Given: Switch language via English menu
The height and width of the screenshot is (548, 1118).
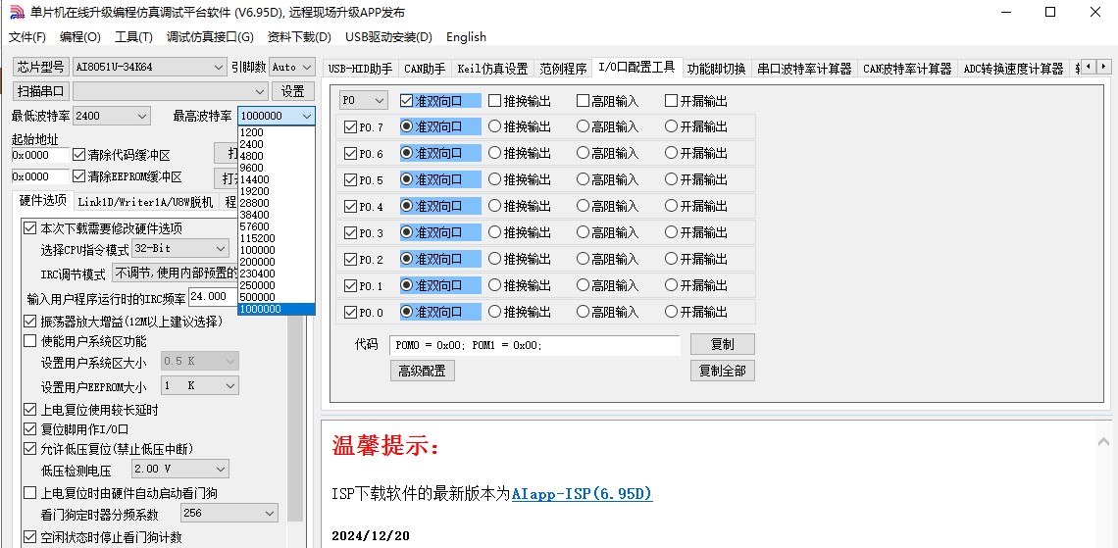Looking at the screenshot, I should [x=466, y=37].
